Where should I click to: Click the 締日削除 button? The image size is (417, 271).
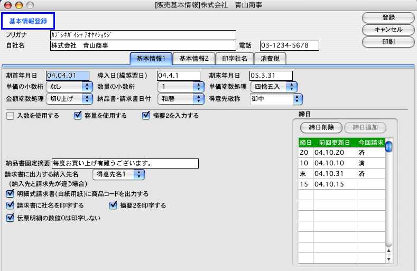320,127
